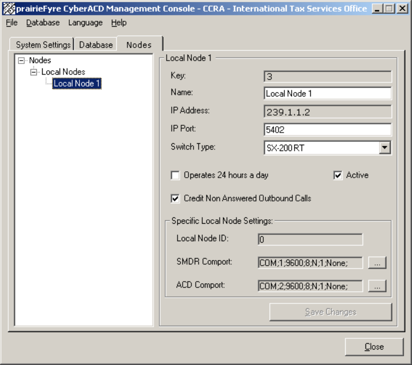Image resolution: width=412 pixels, height=365 pixels.
Task: Click the Local Node ID field
Action: [310, 240]
